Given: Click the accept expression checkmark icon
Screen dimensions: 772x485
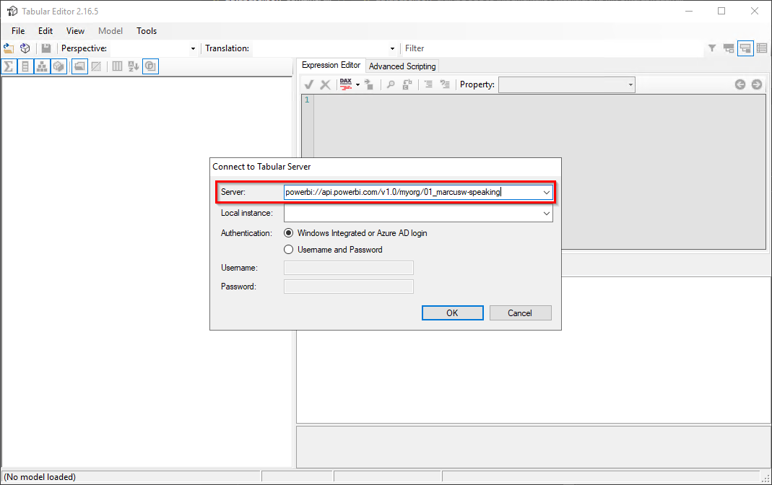Looking at the screenshot, I should tap(308, 84).
